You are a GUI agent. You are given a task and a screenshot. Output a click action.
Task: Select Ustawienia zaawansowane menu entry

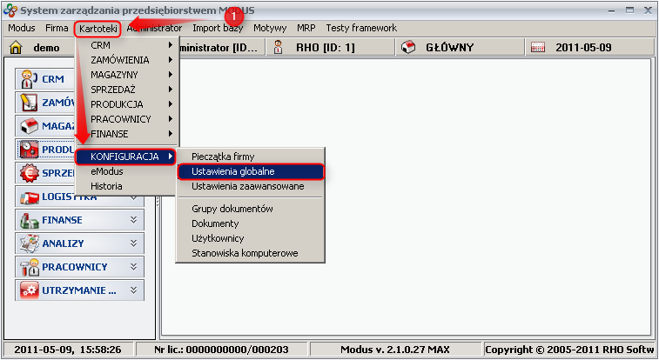[x=251, y=186]
